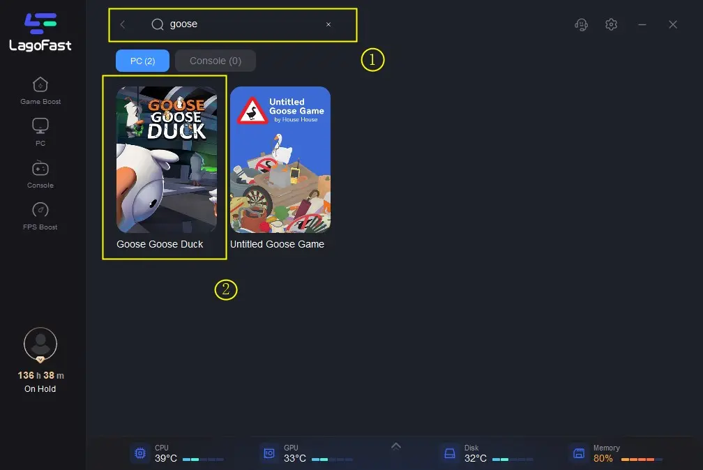This screenshot has width=703, height=470.
Task: Open FPS Boost in sidebar
Action: click(40, 211)
